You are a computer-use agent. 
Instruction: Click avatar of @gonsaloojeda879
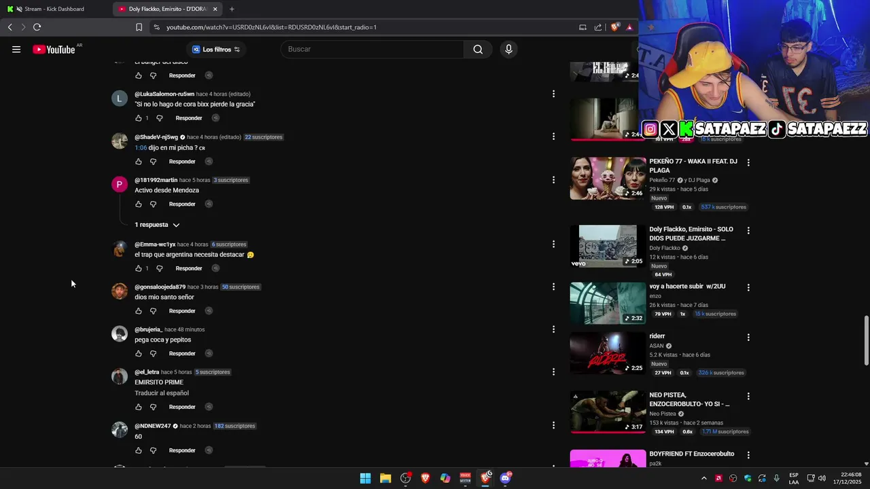(120, 291)
